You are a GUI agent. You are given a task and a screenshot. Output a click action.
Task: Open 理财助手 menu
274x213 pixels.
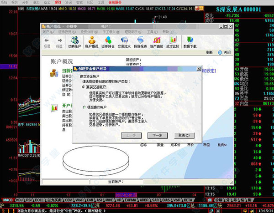133,32
